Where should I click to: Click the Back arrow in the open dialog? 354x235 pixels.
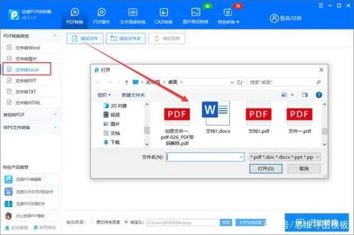pos(98,82)
